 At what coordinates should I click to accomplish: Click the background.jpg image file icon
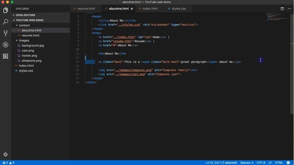point(19,45)
